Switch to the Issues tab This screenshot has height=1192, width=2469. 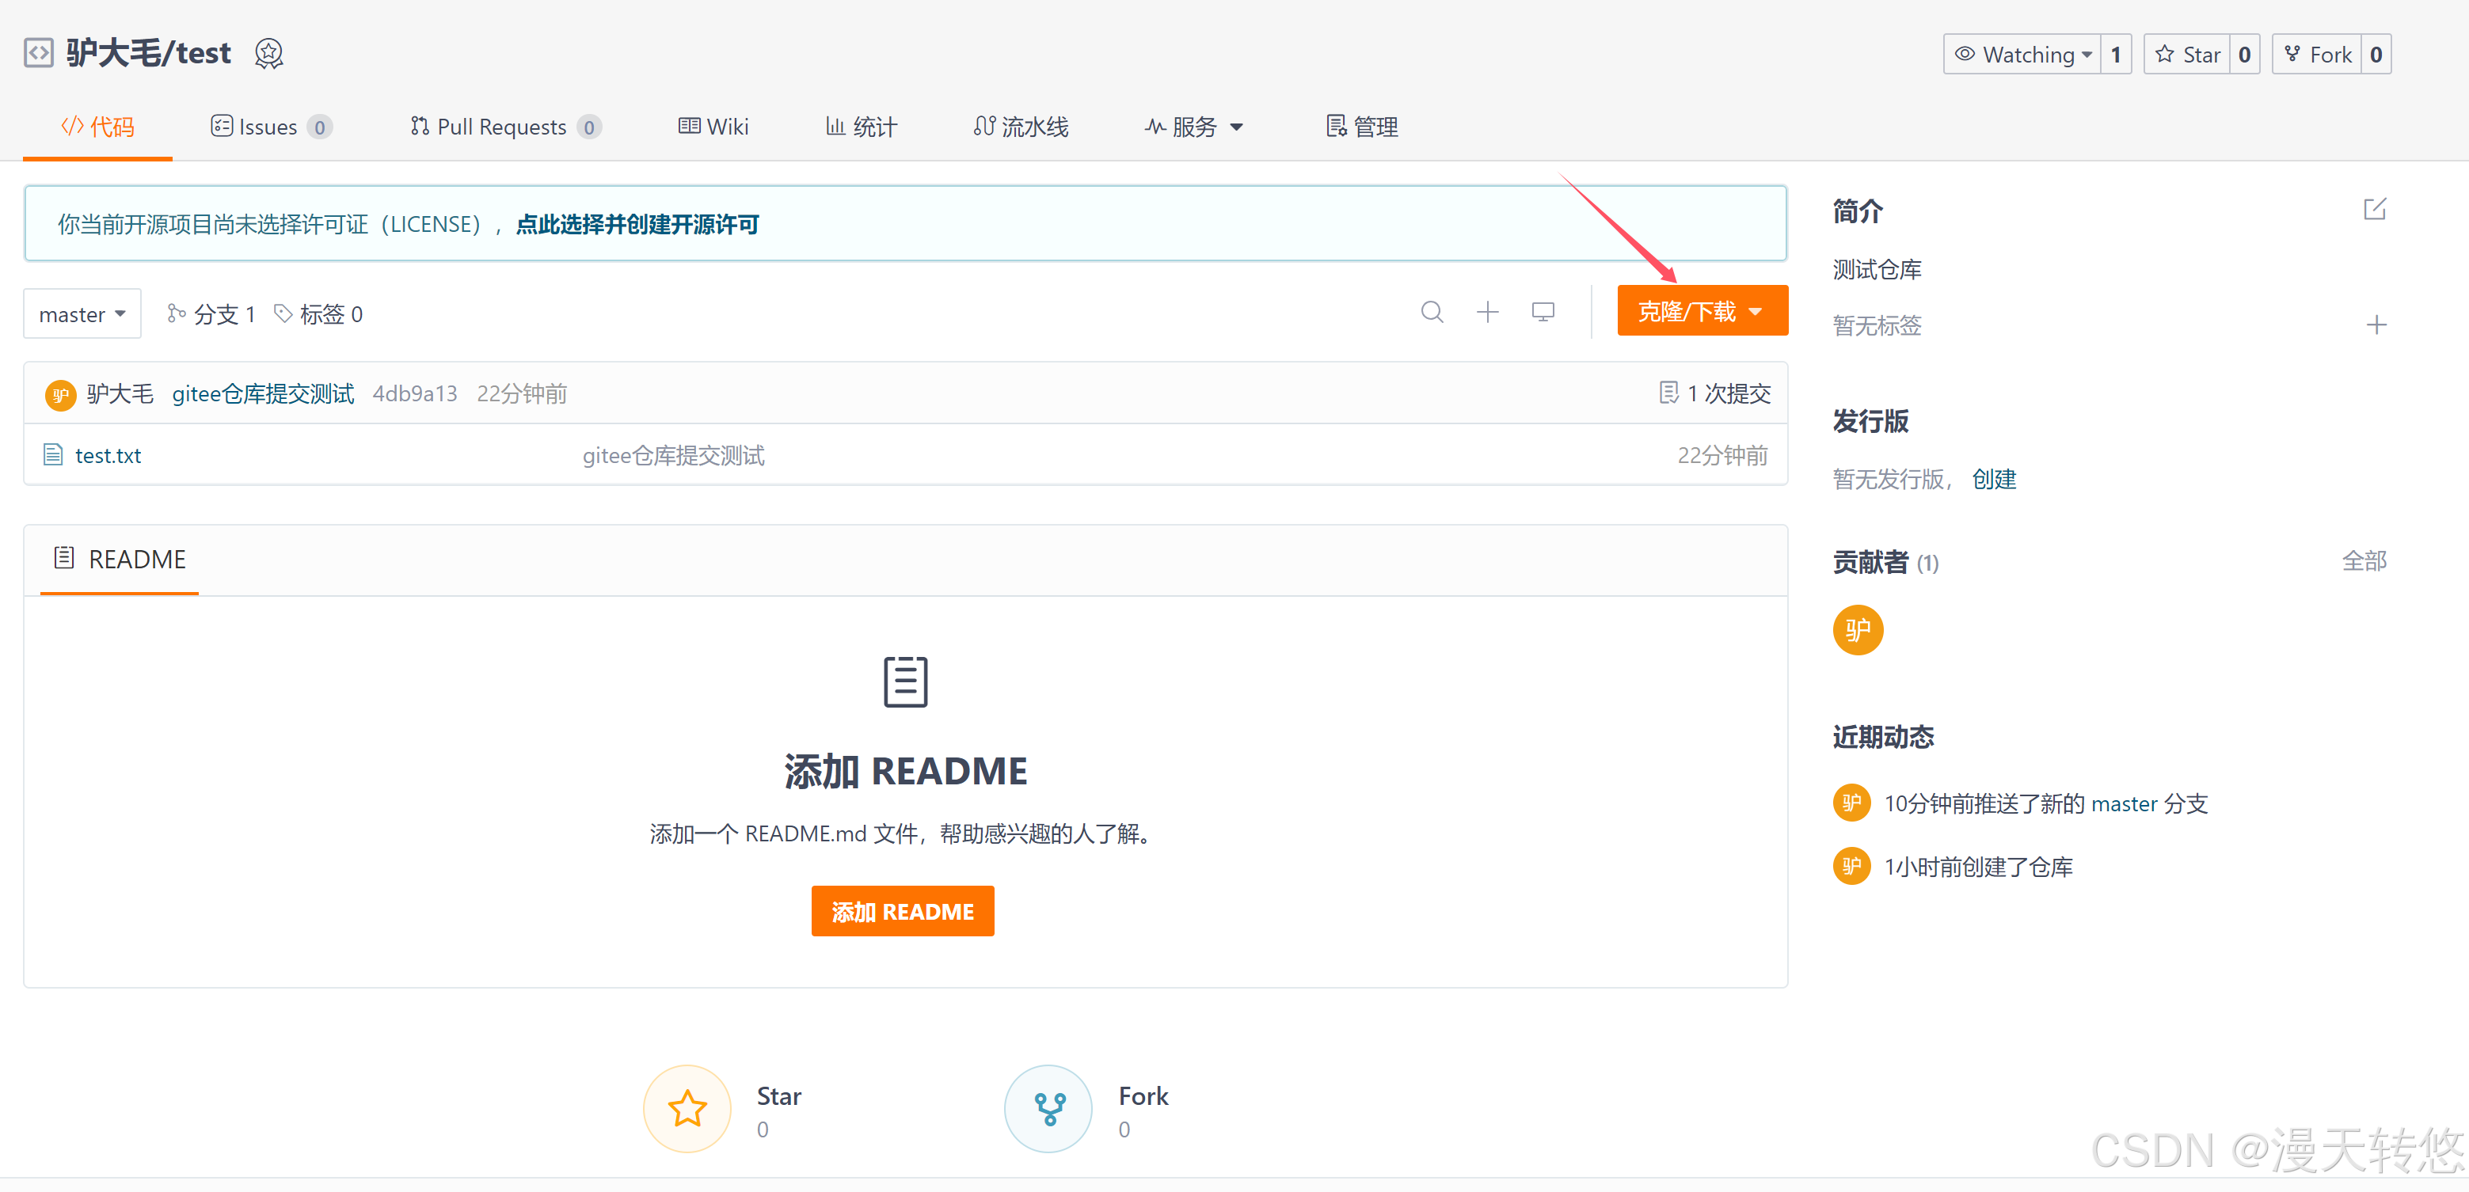[x=269, y=127]
